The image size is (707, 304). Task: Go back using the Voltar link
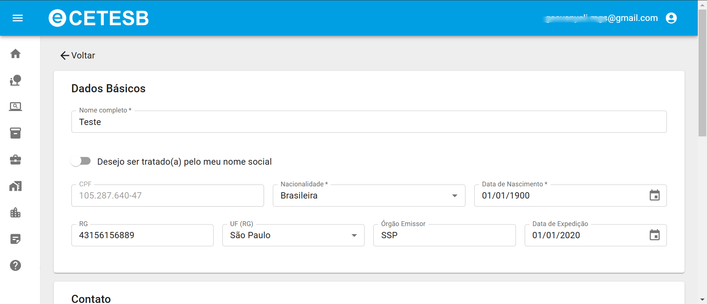click(78, 56)
